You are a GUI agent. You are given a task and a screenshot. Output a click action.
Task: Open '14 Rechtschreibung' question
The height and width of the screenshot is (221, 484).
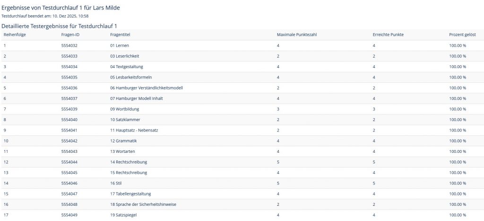pos(129,162)
